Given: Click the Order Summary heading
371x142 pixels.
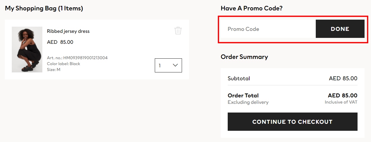Looking at the screenshot, I should (x=244, y=57).
